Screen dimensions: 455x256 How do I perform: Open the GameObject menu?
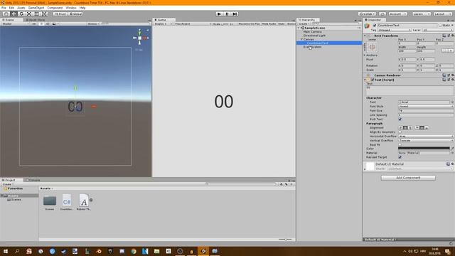click(36, 8)
